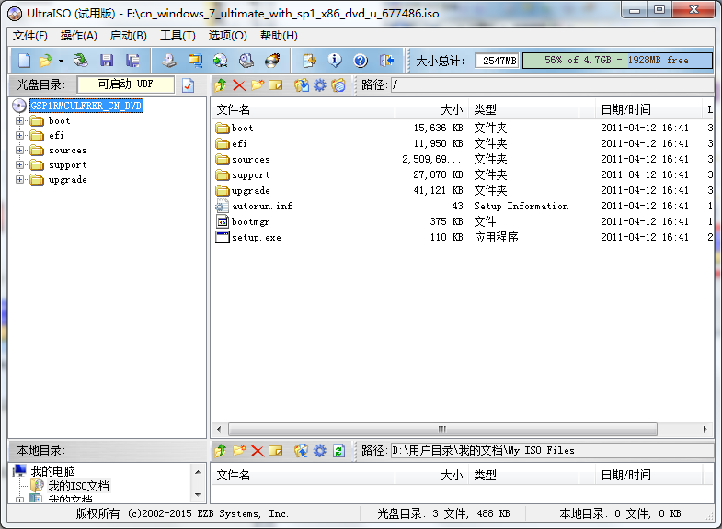Click the disc capacity usage bar
Viewport: 722px width, 529px height.
[x=616, y=61]
